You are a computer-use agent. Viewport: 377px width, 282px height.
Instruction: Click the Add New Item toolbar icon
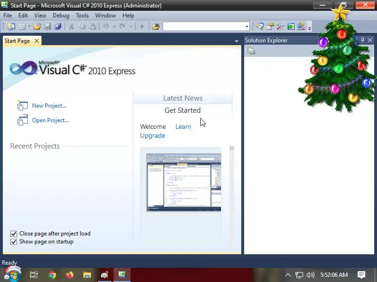22,26
